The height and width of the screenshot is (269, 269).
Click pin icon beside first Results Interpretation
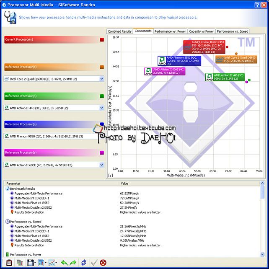pos(12,212)
